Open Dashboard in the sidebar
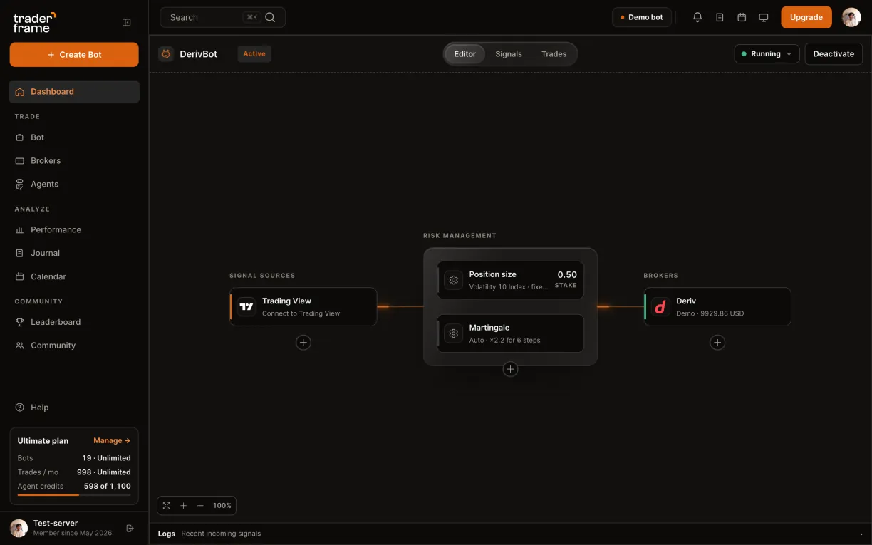This screenshot has width=872, height=545. pyautogui.click(x=74, y=91)
